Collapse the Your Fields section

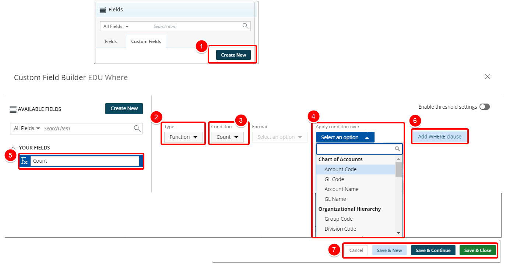click(14, 148)
